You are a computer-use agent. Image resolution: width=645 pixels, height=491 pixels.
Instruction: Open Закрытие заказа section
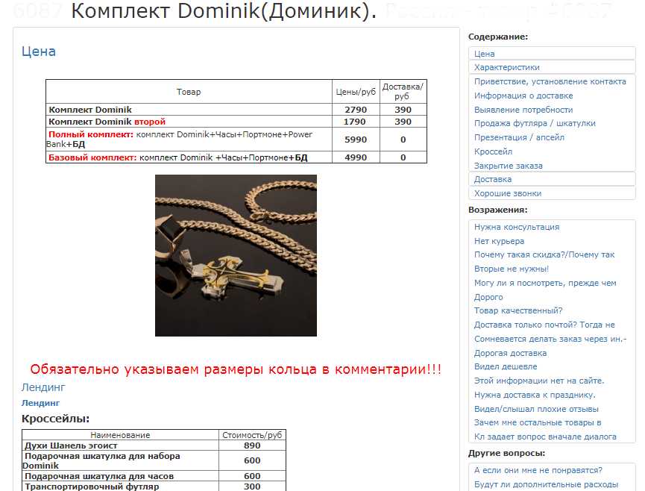[x=509, y=166]
